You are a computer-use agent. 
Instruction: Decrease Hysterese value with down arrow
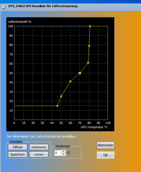point(63,154)
